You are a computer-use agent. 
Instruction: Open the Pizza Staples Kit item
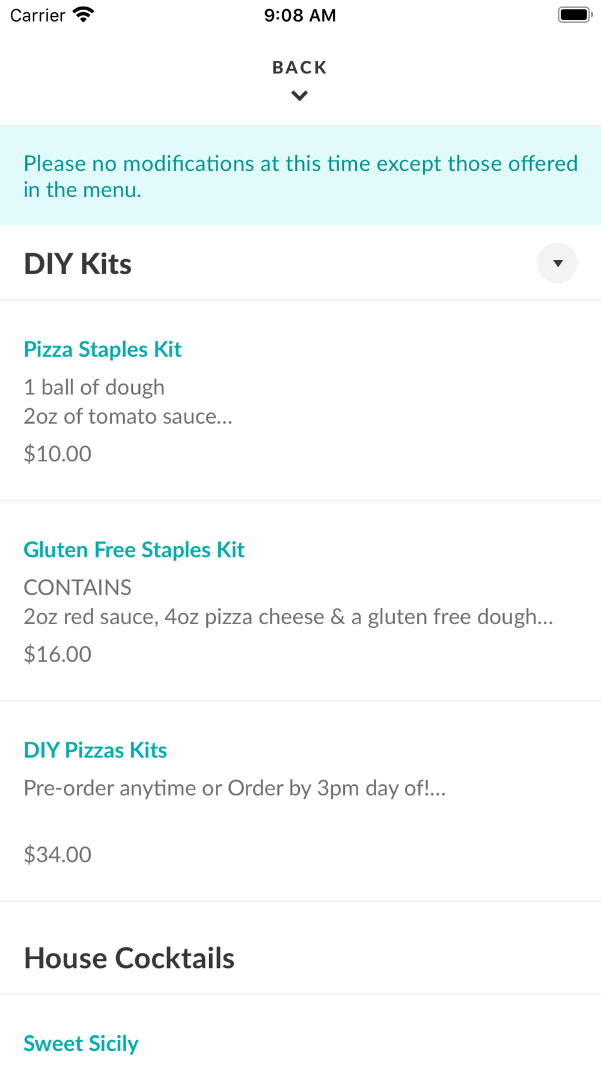pos(103,349)
